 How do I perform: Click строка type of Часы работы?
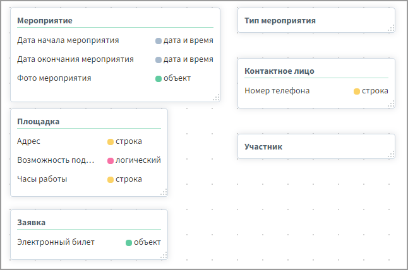point(129,179)
